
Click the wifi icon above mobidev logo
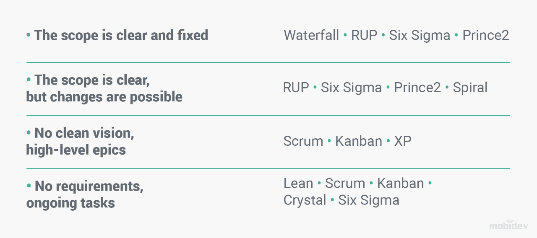point(510,222)
